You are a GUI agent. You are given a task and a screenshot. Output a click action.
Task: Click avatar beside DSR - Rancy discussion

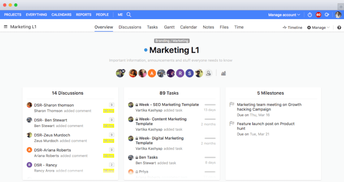29,165
